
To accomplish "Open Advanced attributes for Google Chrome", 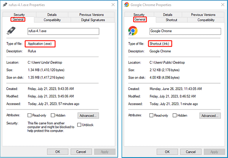I will [210, 116].
